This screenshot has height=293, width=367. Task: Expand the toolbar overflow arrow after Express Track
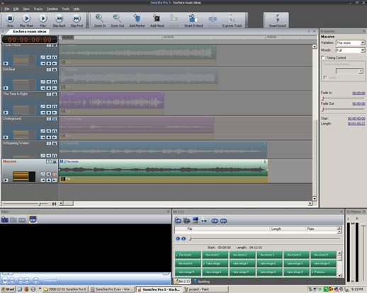247,26
